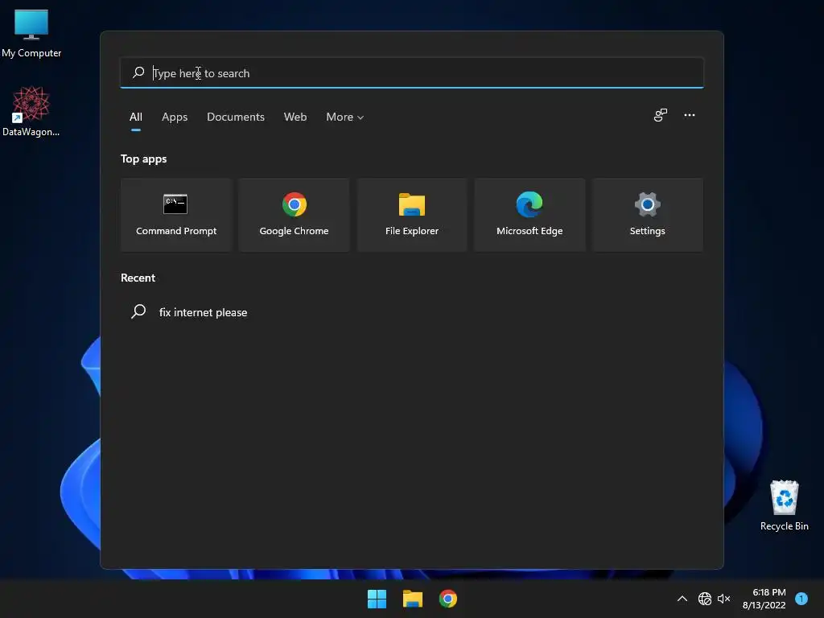
Task: Launch Microsoft Edge from Top apps
Action: 529,215
